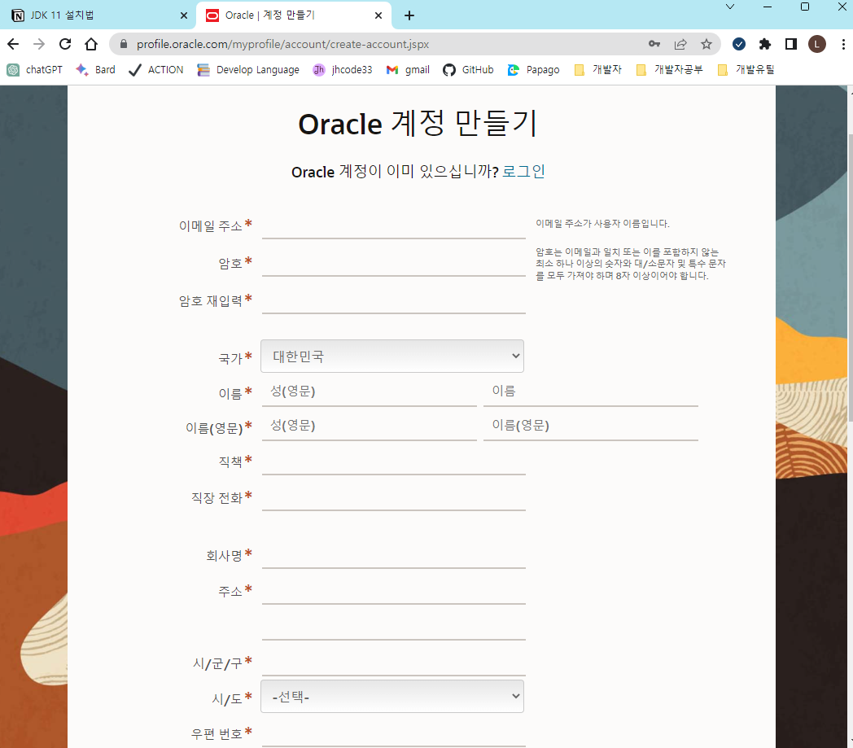
Task: Open the browser home page
Action: click(91, 44)
